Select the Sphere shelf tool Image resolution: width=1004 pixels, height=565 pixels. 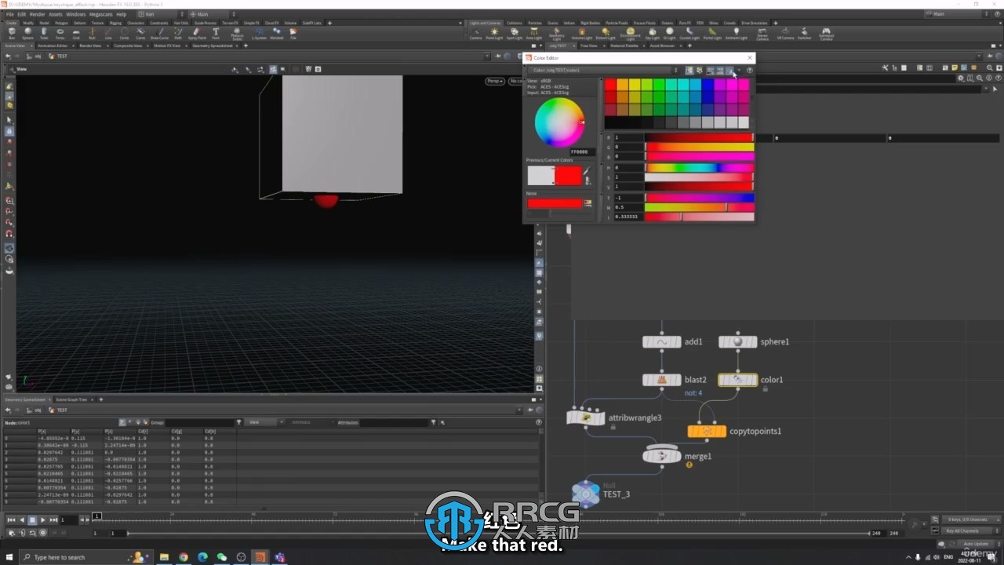point(27,33)
